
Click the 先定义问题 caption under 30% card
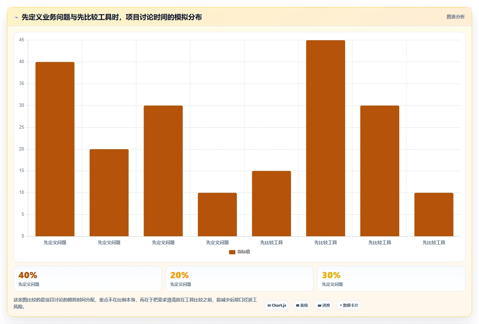tap(332, 284)
